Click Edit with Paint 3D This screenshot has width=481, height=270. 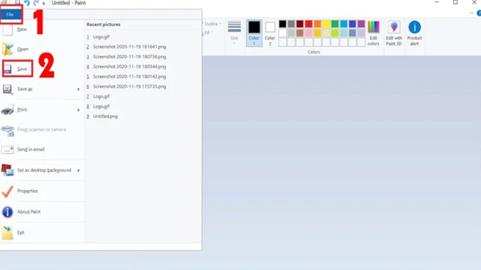pos(394,33)
